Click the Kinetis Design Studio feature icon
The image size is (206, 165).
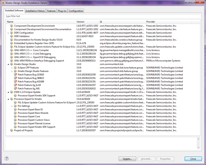coord(12,64)
